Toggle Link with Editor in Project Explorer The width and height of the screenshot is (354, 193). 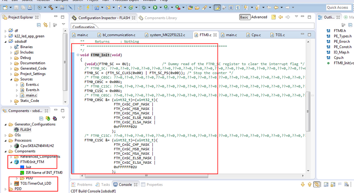tap(46, 25)
